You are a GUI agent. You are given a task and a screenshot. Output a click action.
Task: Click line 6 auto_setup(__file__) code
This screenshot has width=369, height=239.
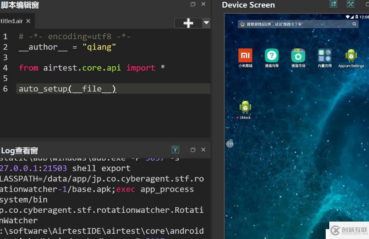(x=68, y=89)
